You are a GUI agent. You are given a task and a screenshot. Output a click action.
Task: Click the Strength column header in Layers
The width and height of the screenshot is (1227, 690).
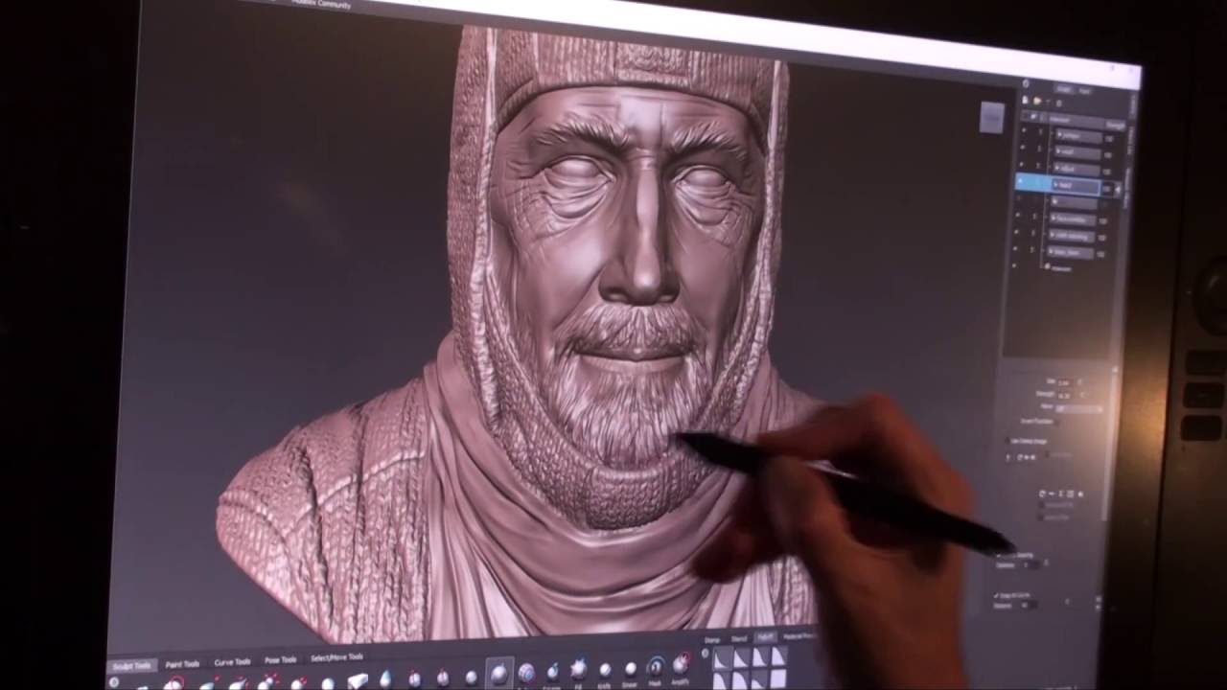pos(1116,125)
